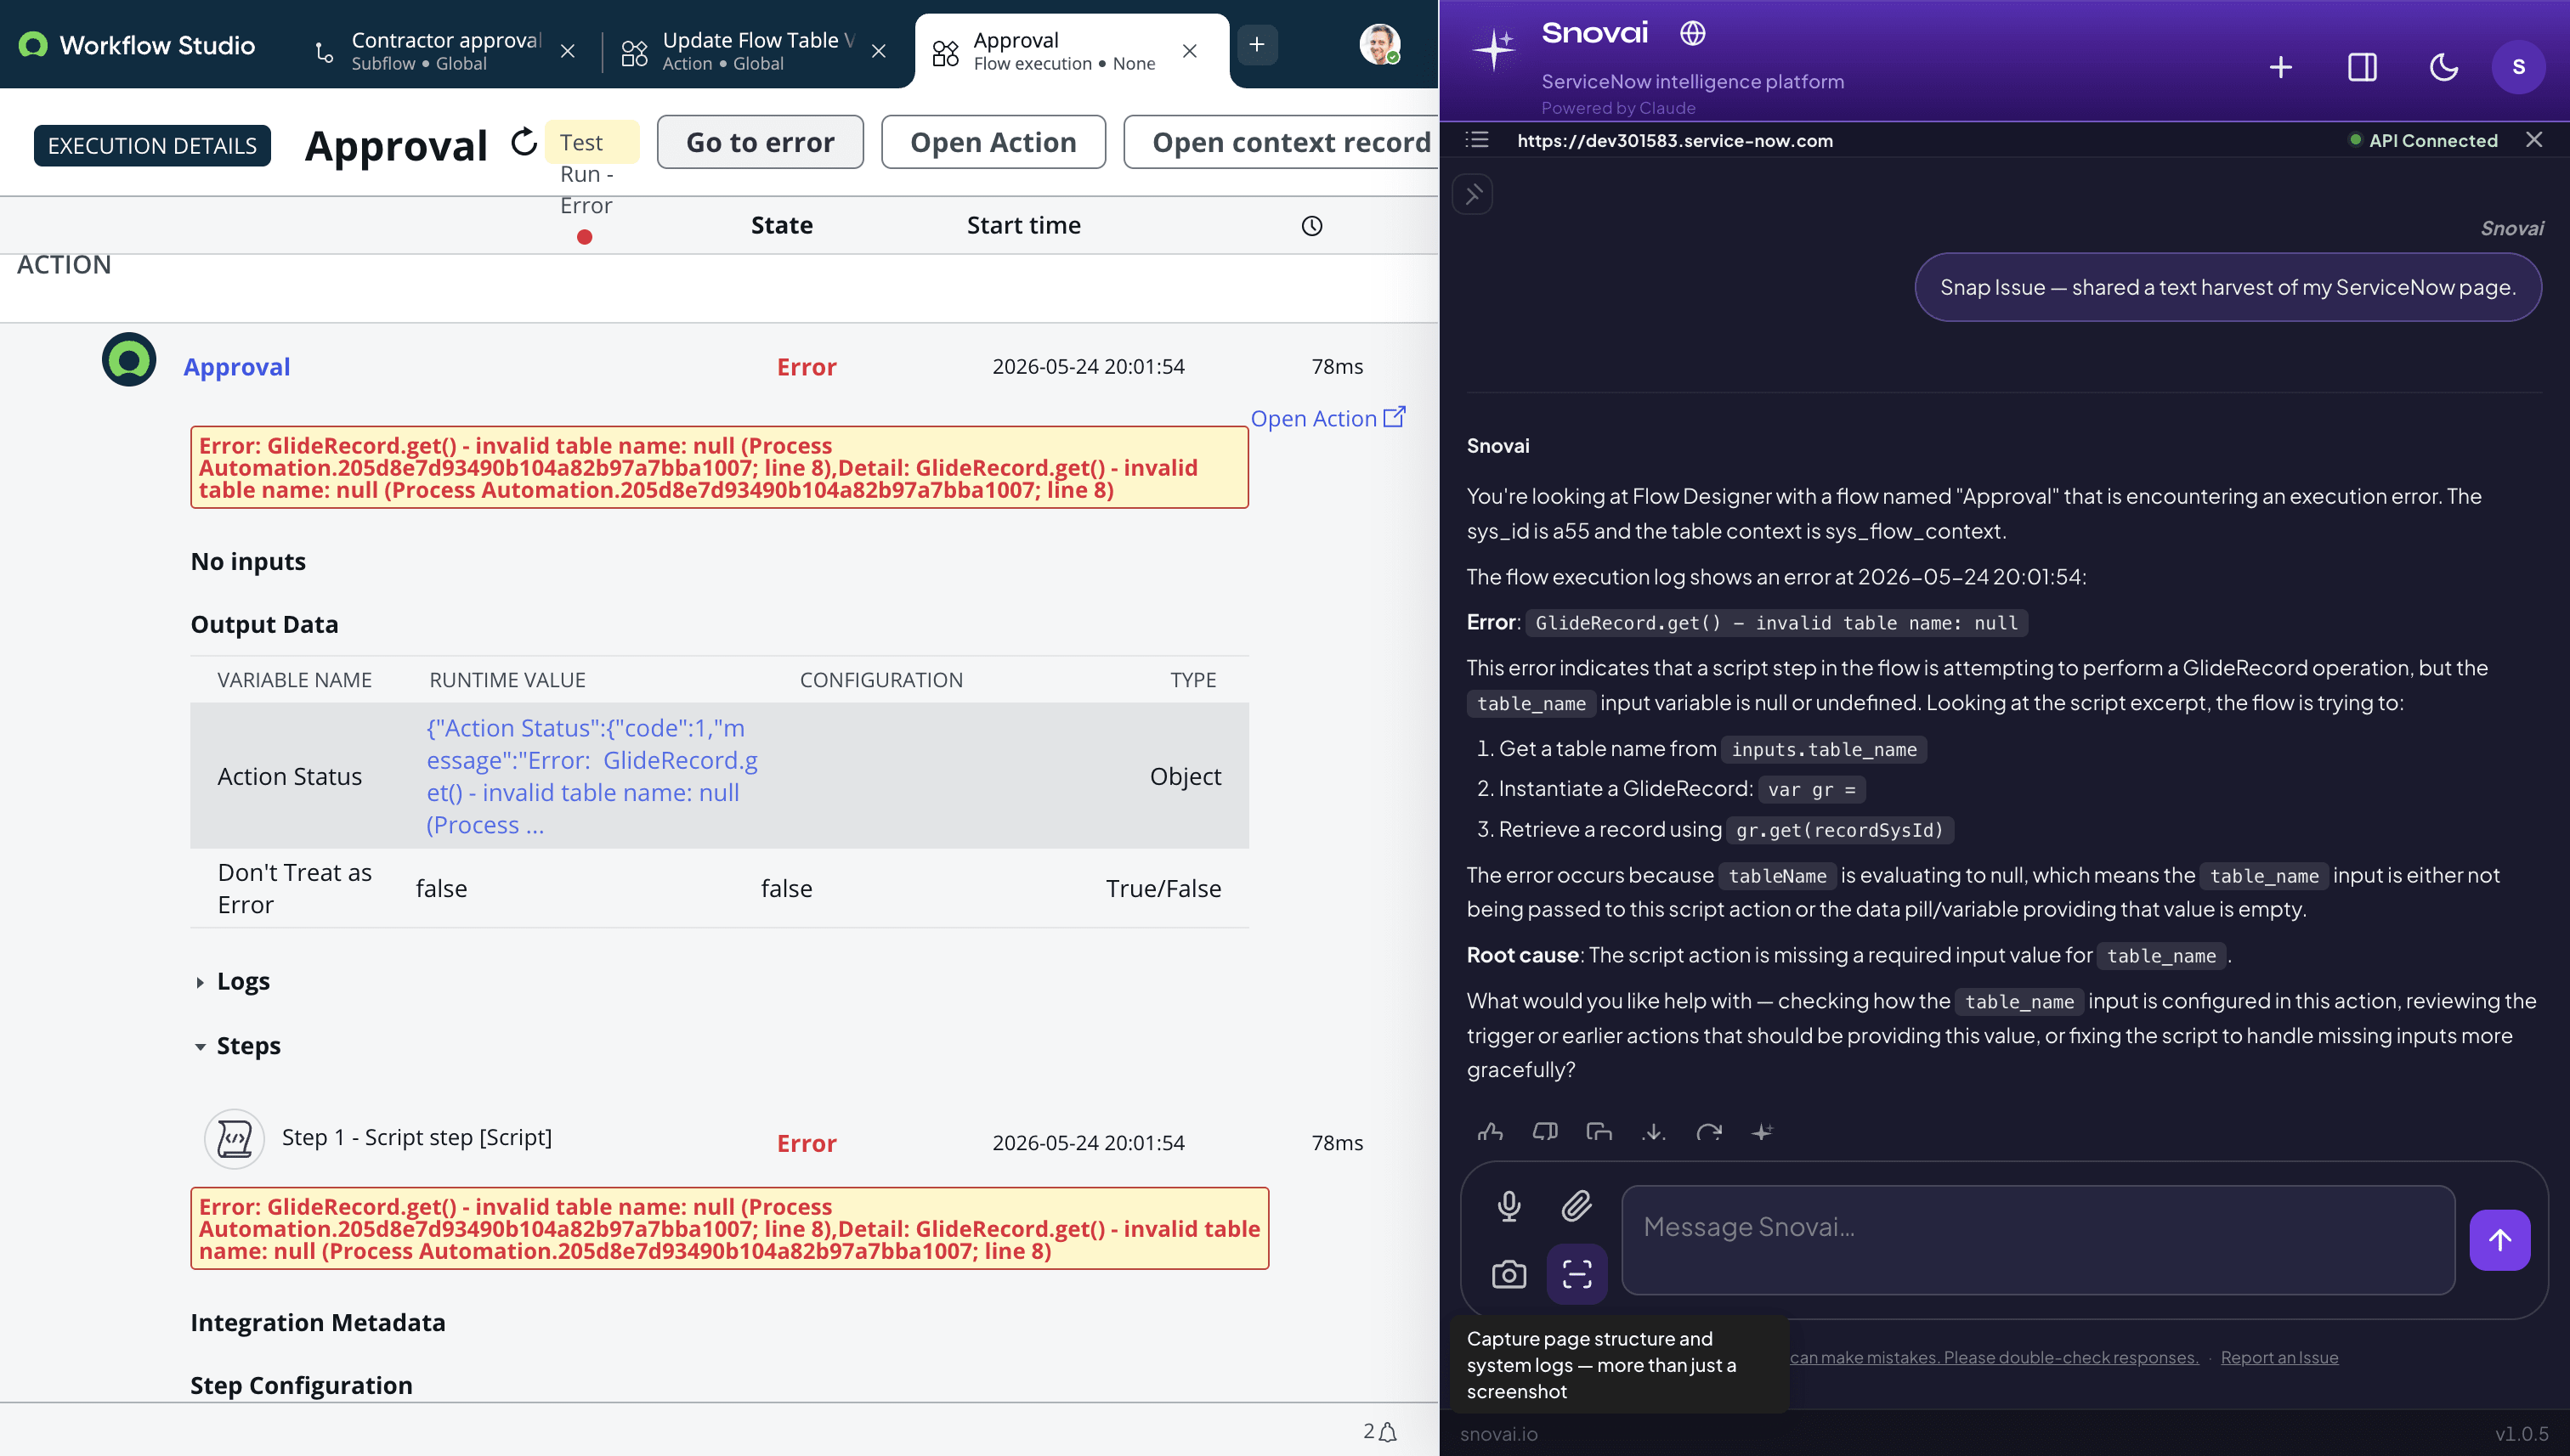Screen dimensions: 2570x1456
Task: Regenerate the Snovai response
Action: coord(1709,1131)
